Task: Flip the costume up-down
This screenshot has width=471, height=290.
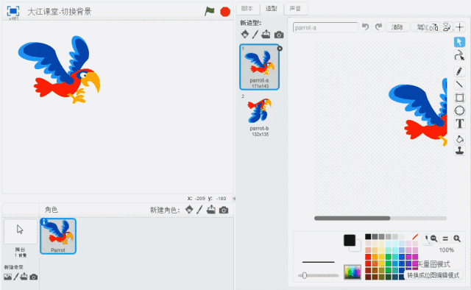Action: 447,27
